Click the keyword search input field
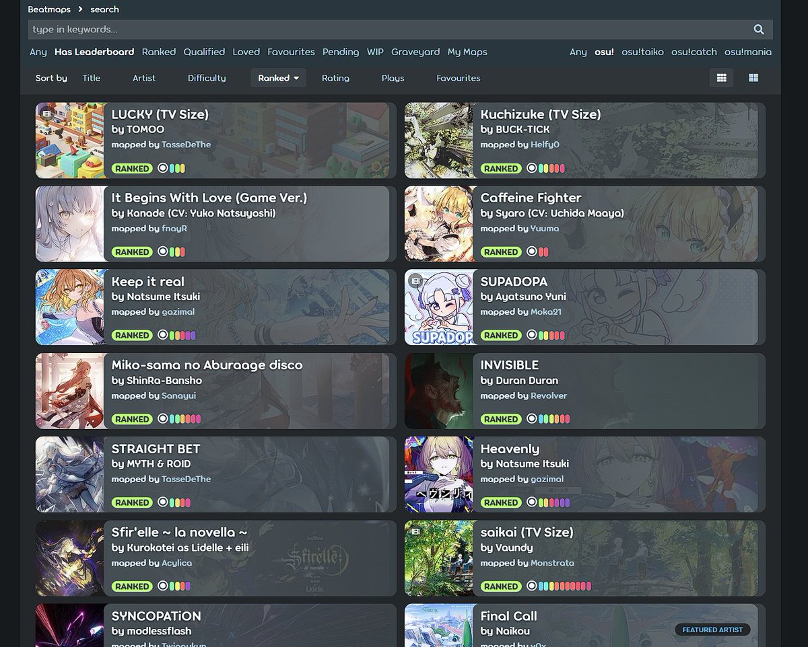The width and height of the screenshot is (808, 647). click(x=269, y=30)
